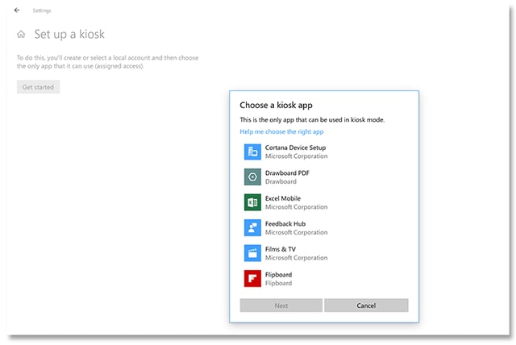Click the greyed Next button

coord(281,306)
